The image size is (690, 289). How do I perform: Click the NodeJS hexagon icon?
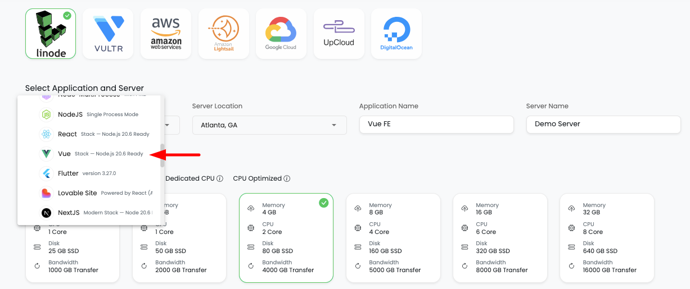[46, 114]
